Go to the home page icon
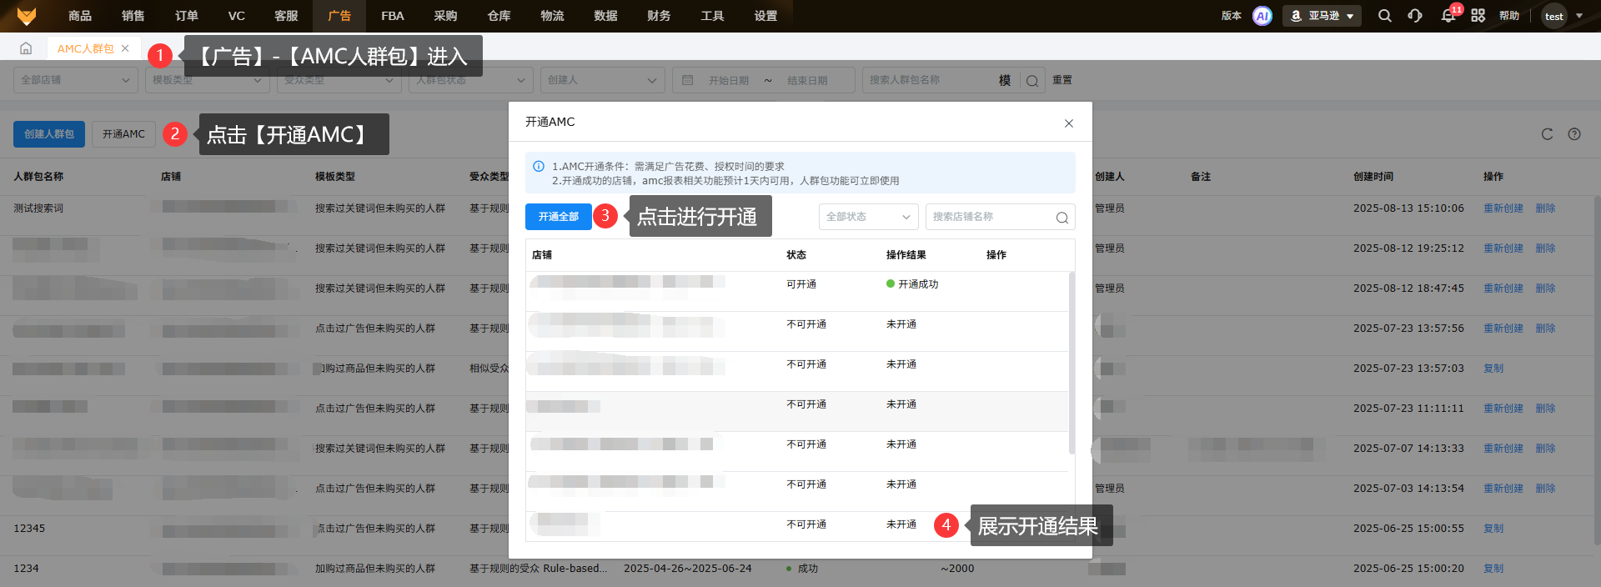1601x587 pixels. [x=26, y=48]
